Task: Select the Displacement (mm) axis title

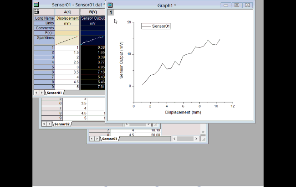Action: point(183,112)
